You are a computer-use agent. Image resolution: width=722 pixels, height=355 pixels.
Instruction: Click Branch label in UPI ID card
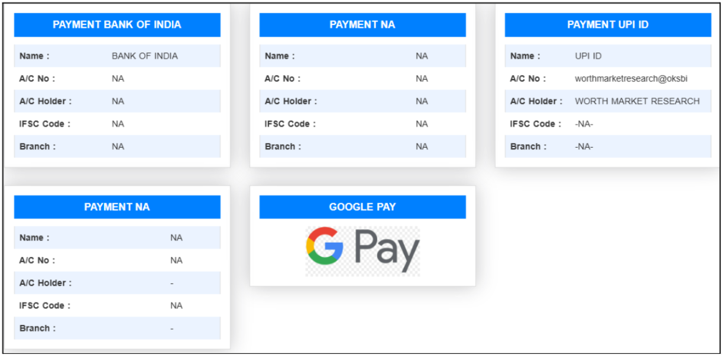(x=529, y=146)
